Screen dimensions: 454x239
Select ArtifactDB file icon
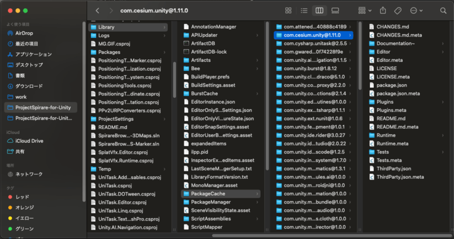pos(186,44)
